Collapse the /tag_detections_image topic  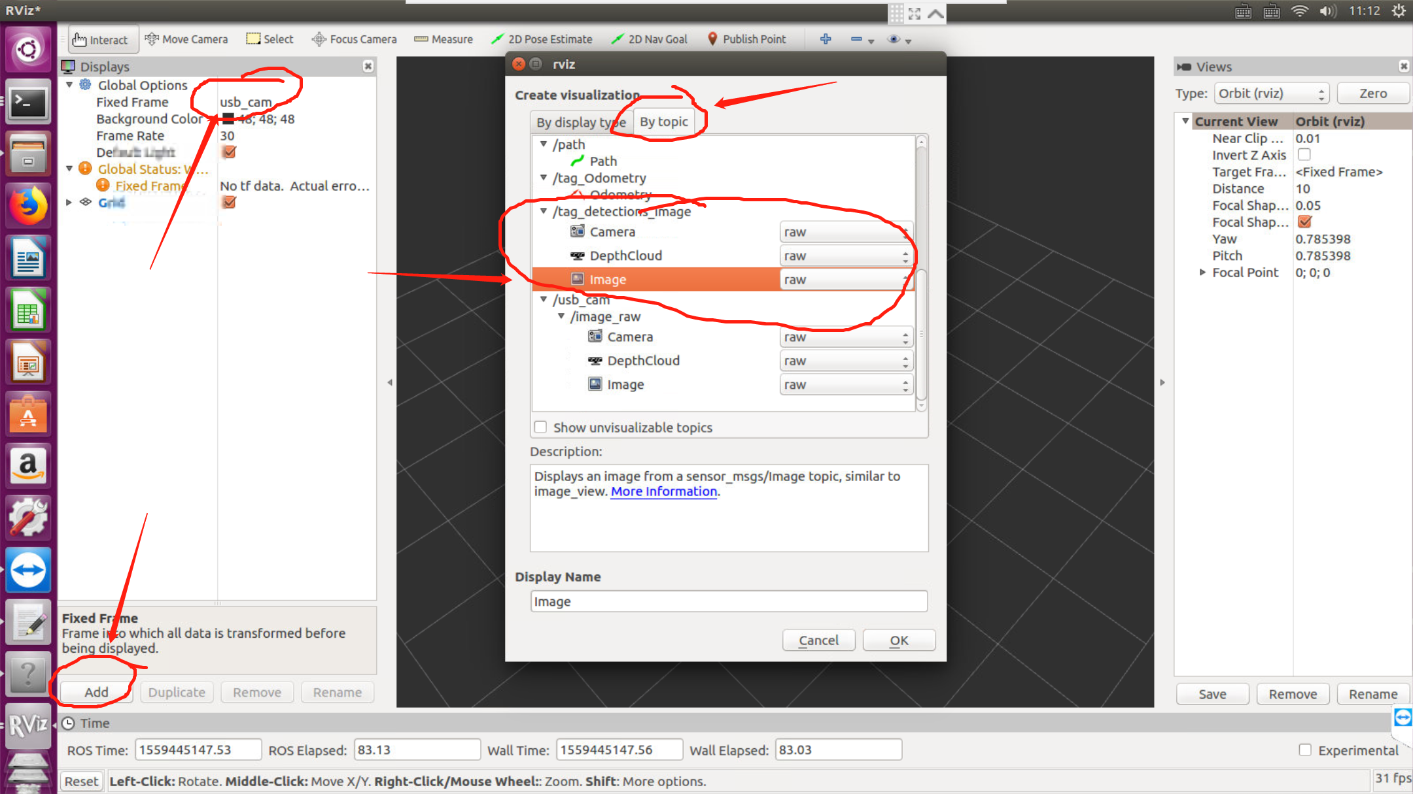point(544,211)
